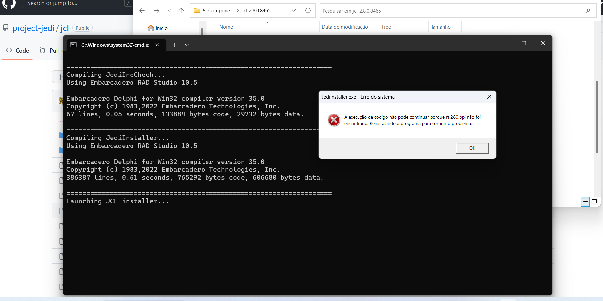Sort by Data de modificação column
This screenshot has height=301, width=603.
[x=345, y=27]
